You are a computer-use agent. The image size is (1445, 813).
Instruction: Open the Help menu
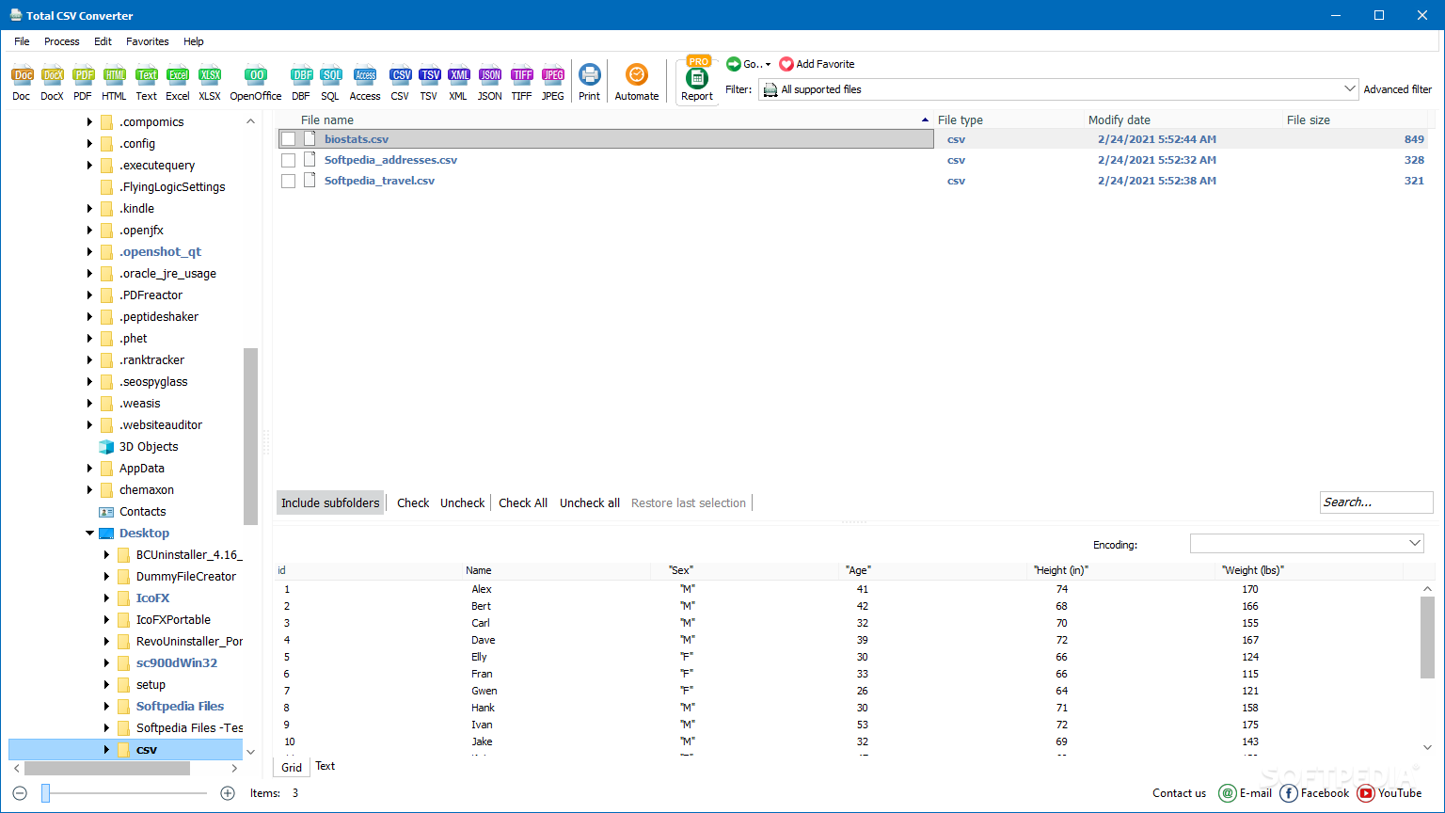194,41
